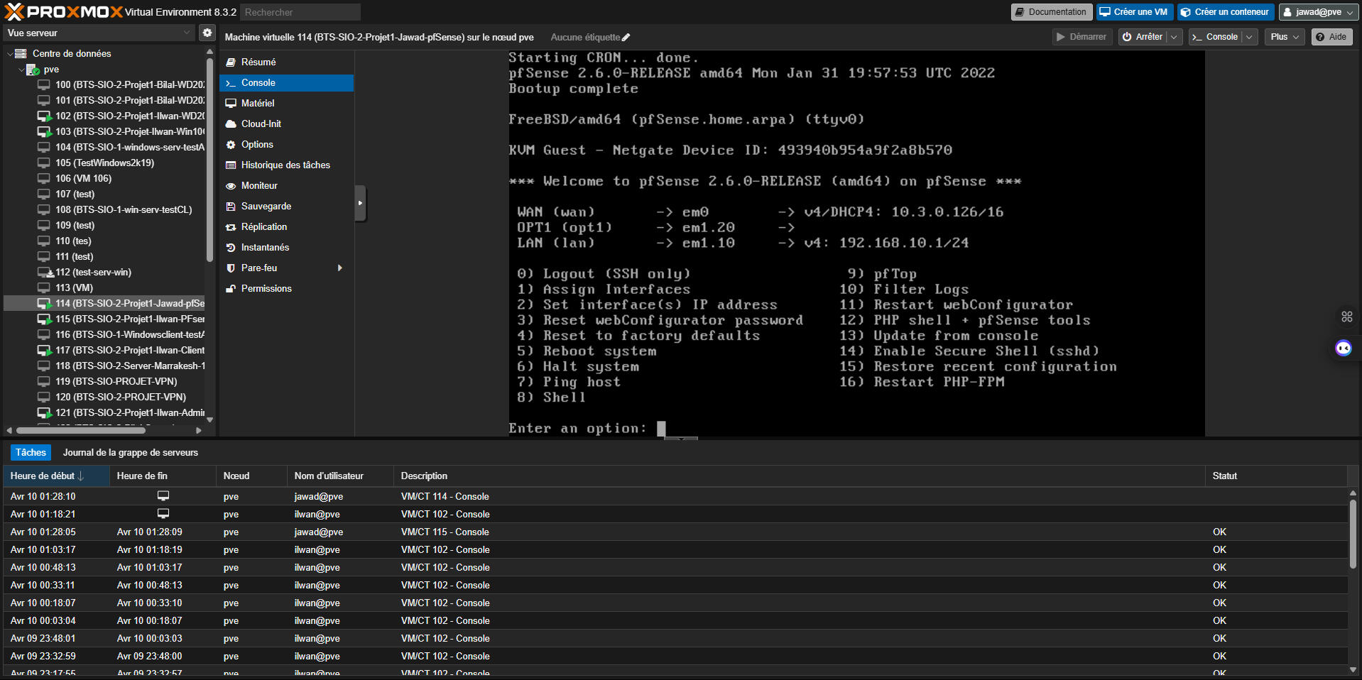
Task: Select Historique des tâches menu item
Action: click(x=285, y=165)
